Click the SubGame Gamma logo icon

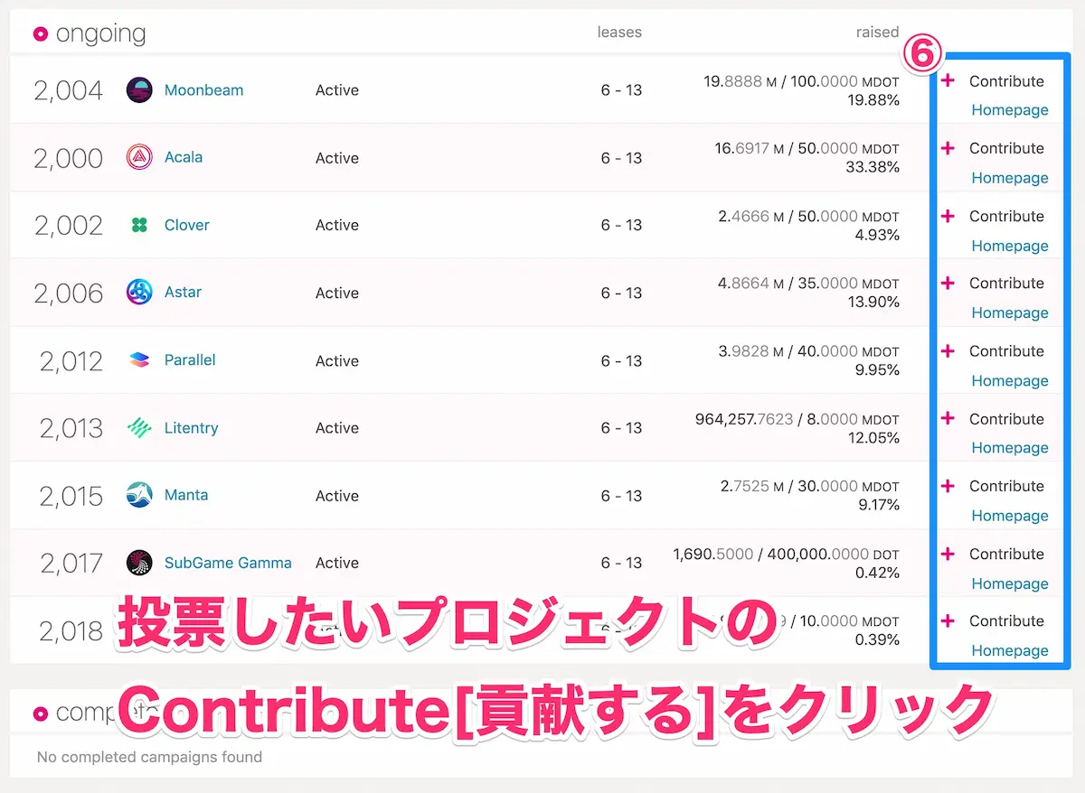(139, 563)
